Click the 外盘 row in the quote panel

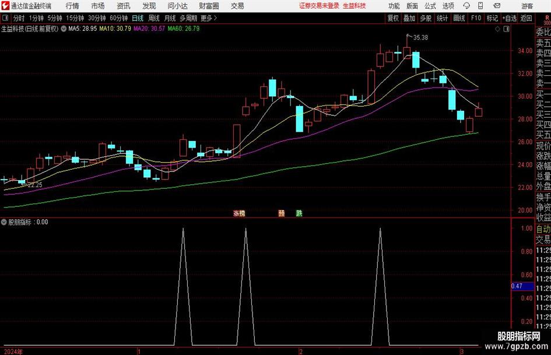coord(543,187)
